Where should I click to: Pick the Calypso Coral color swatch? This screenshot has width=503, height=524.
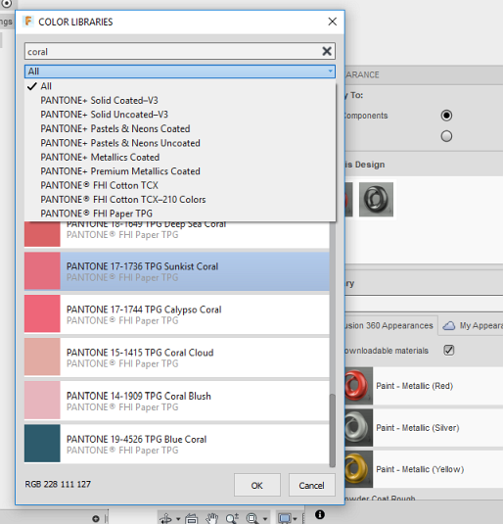point(42,313)
